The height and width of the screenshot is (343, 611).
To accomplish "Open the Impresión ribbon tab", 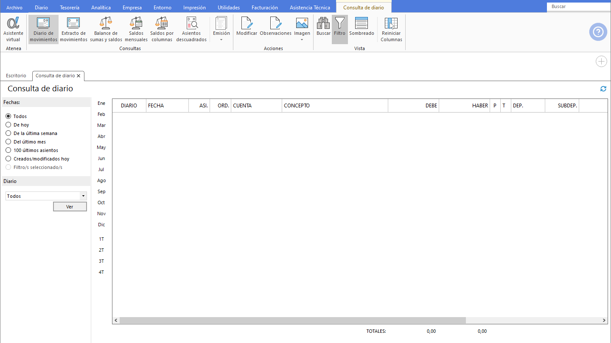I will tap(194, 7).
